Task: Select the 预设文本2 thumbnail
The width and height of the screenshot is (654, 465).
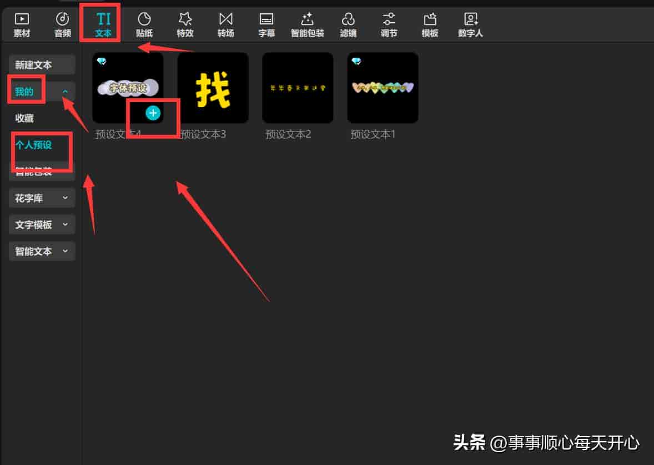Action: 298,88
